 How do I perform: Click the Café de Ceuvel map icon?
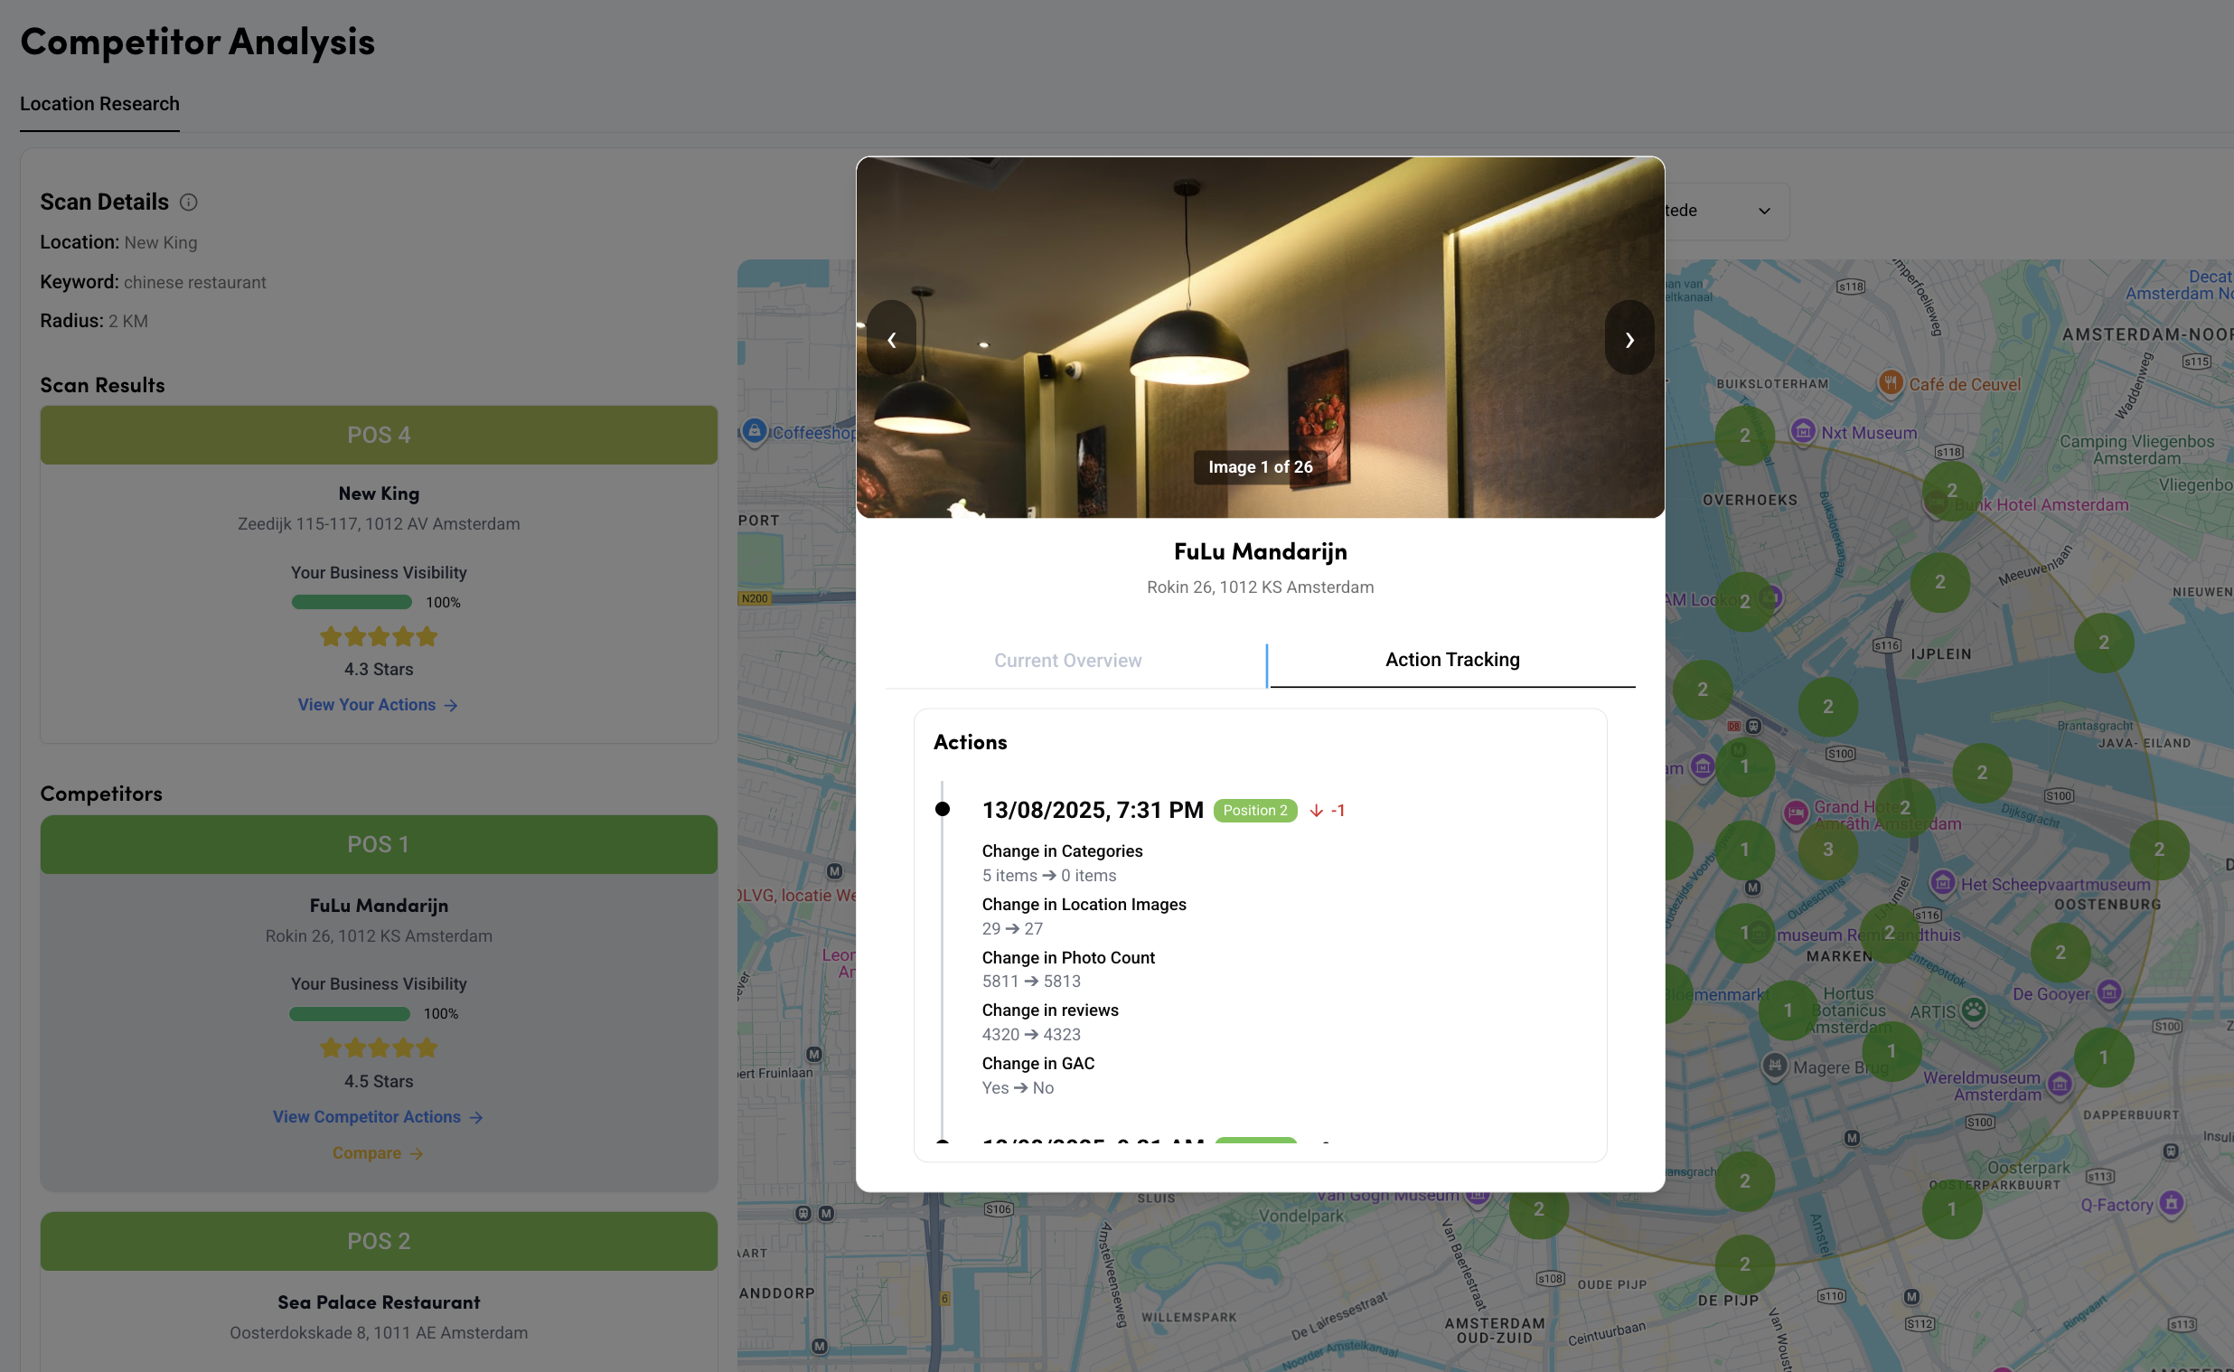(x=1891, y=383)
